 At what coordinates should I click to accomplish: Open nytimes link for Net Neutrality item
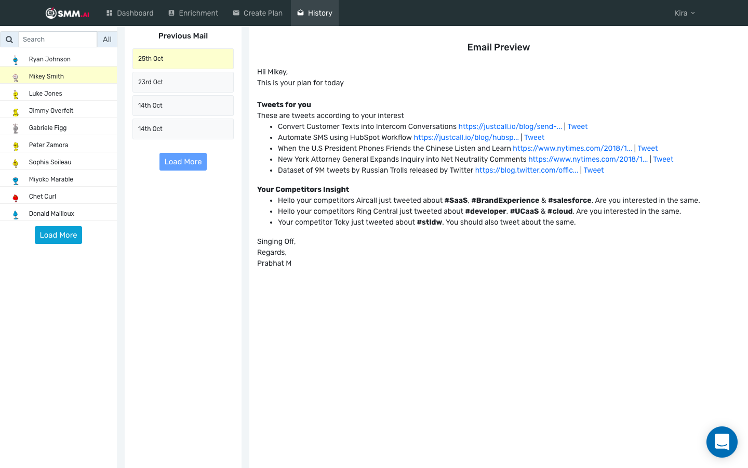click(x=588, y=159)
